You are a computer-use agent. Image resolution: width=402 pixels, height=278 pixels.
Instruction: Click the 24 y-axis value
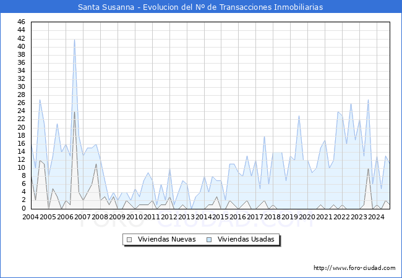[x=21, y=111]
